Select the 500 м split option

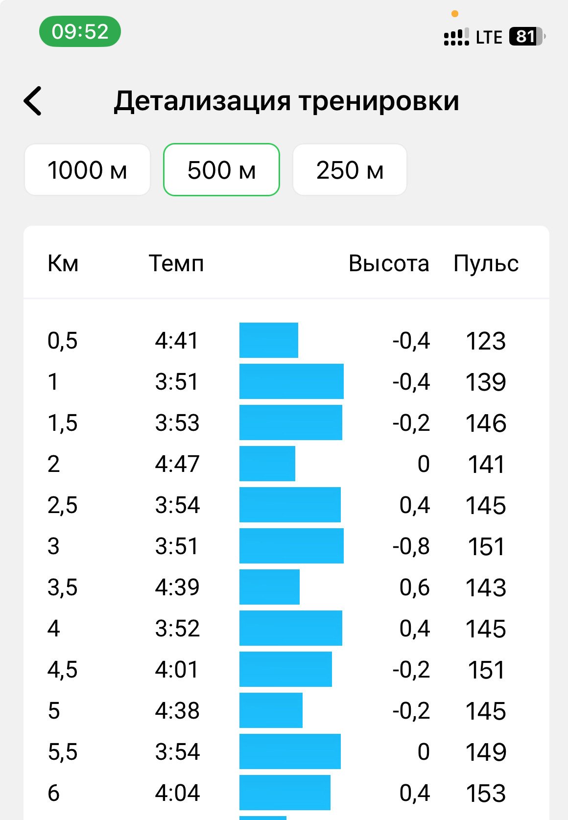[x=221, y=170]
